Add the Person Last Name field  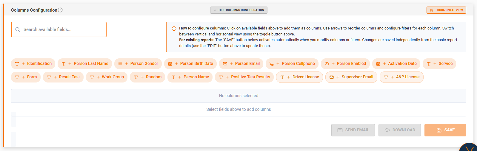[85, 64]
